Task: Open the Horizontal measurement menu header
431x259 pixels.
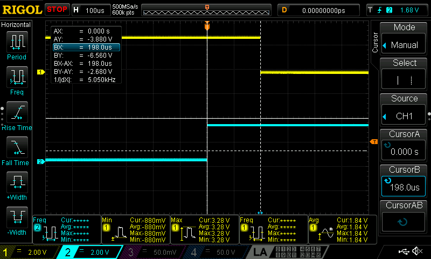Action: (16, 25)
